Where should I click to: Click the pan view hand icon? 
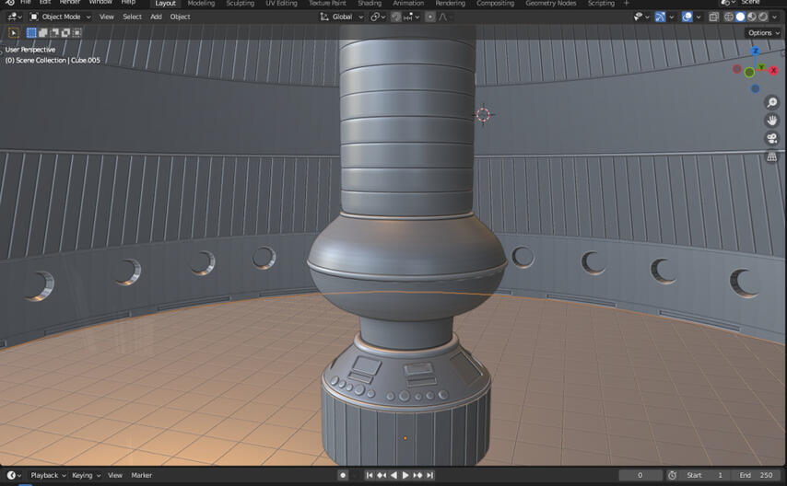(772, 121)
